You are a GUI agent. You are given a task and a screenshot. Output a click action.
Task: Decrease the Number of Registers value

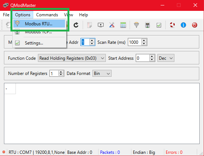(61, 75)
